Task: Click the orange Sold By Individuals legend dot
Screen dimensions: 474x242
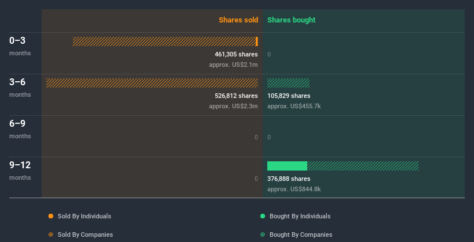Action: point(51,216)
